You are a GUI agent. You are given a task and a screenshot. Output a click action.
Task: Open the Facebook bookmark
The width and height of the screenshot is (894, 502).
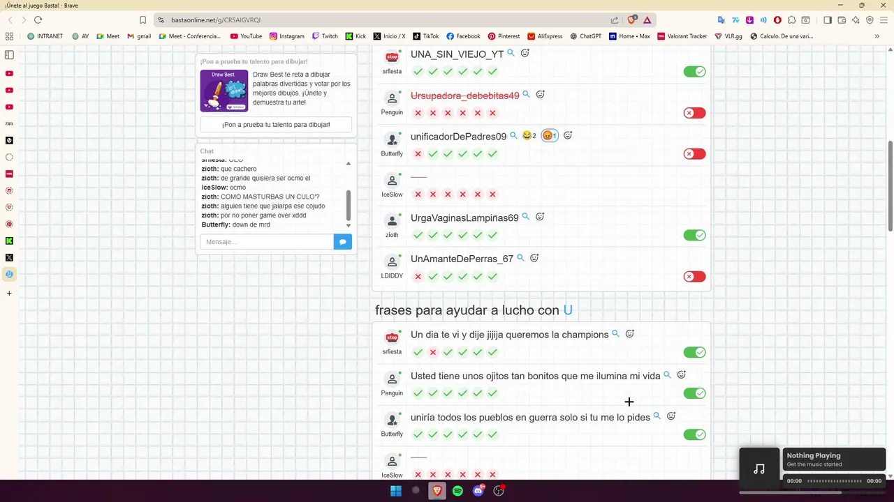pyautogui.click(x=463, y=36)
